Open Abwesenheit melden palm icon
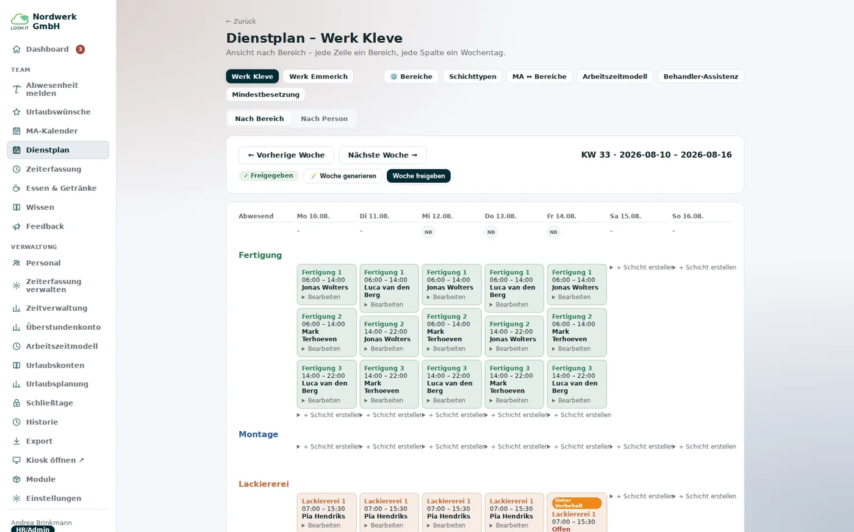Image resolution: width=854 pixels, height=532 pixels. click(16, 90)
